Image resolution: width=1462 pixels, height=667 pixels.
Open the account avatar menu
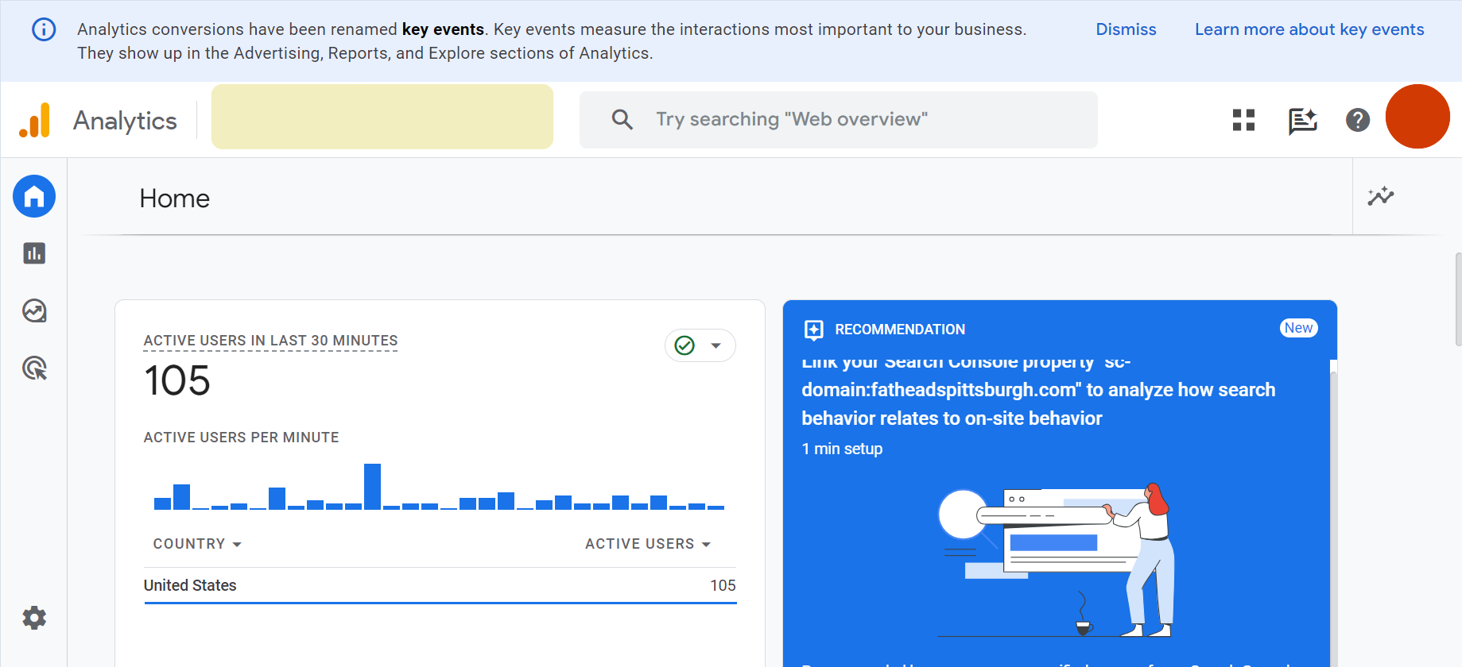(x=1417, y=117)
